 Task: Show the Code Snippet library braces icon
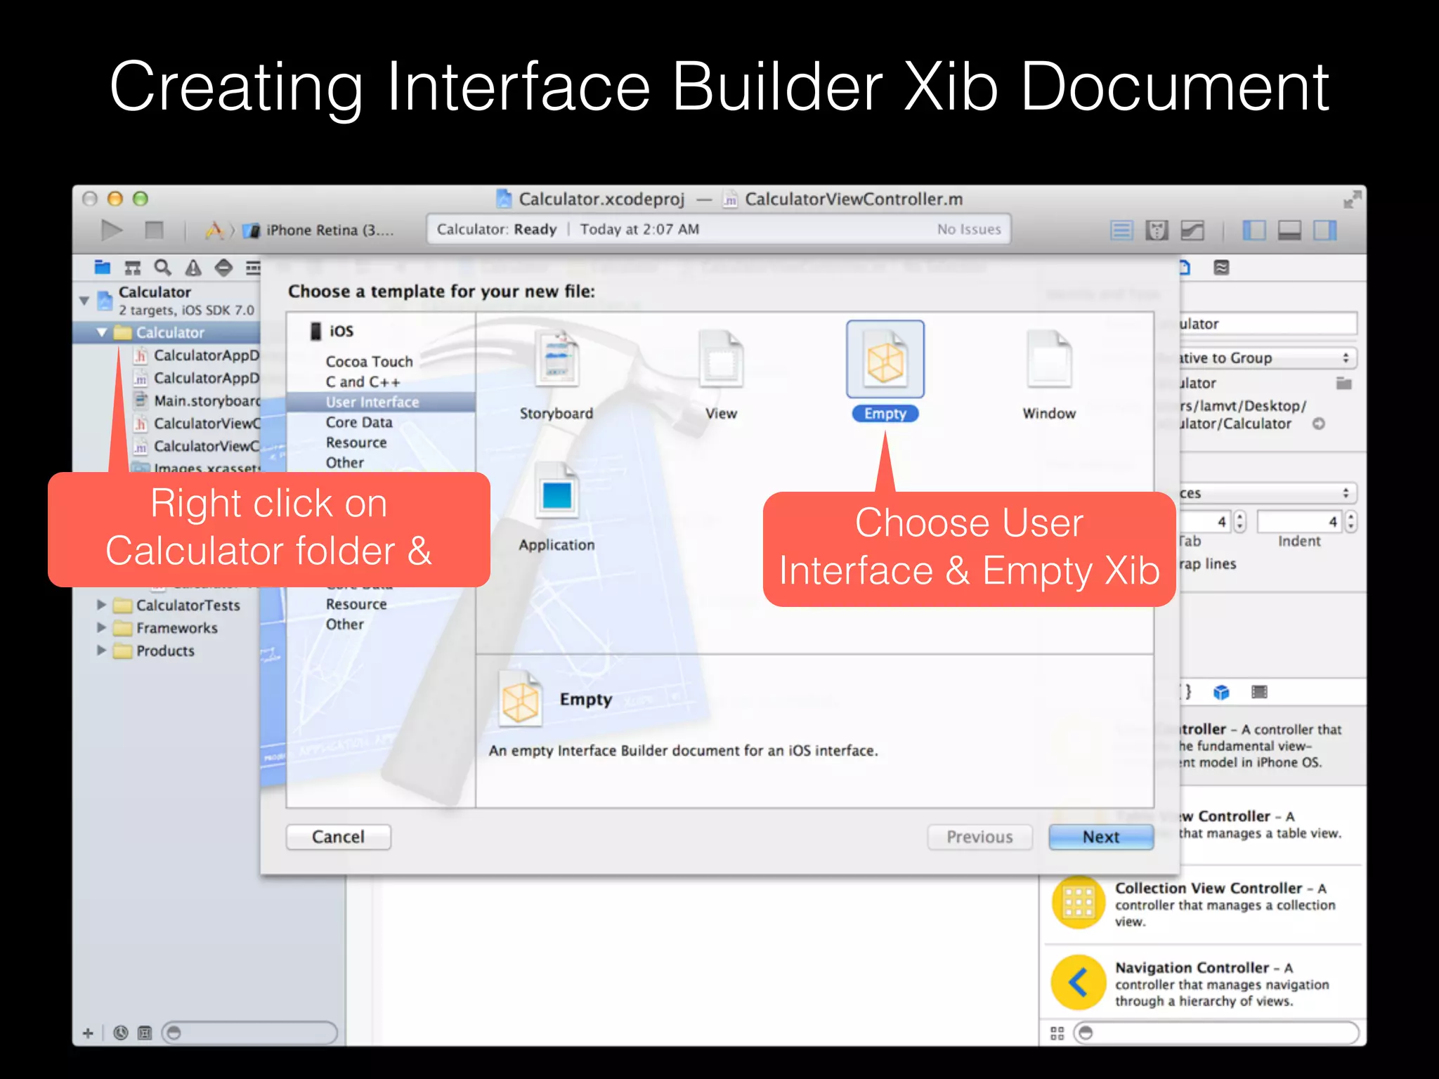[1187, 692]
